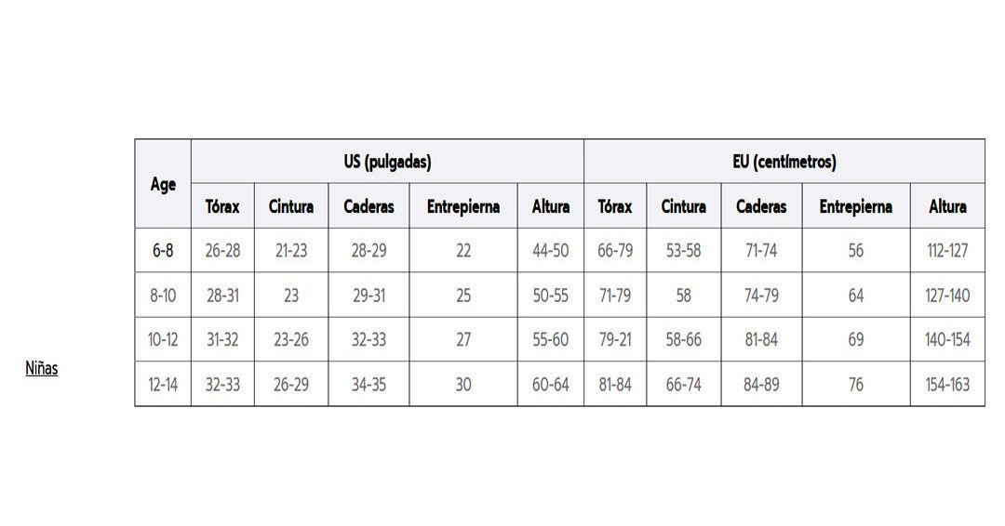The height and width of the screenshot is (526, 1005).
Task: Click the 53-58 waist cell
Action: (x=683, y=250)
